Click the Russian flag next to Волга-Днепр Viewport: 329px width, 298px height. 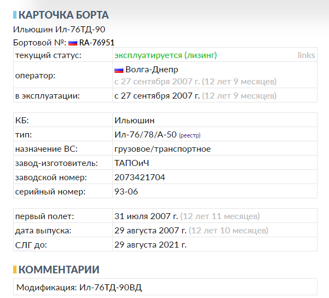[119, 70]
